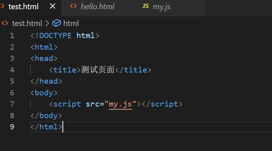This screenshot has width=272, height=151.
Task: Place cursor in the title text 测试页面
Action: [x=98, y=70]
